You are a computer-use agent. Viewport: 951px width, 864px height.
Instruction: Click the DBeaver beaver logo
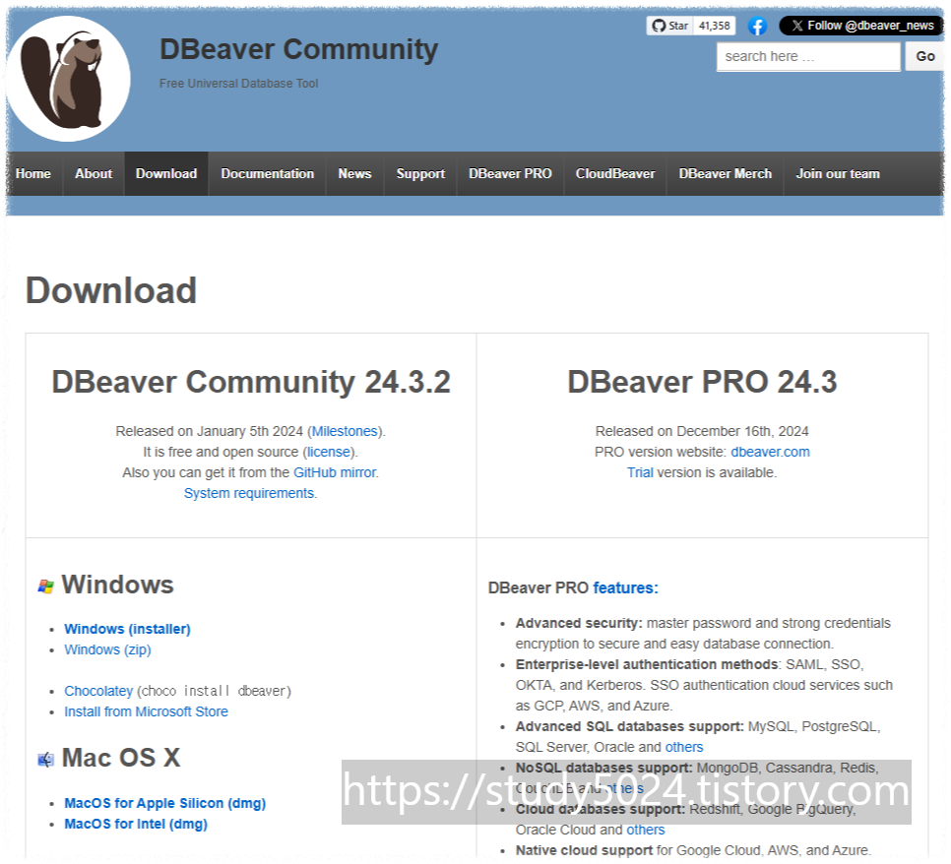tap(68, 79)
